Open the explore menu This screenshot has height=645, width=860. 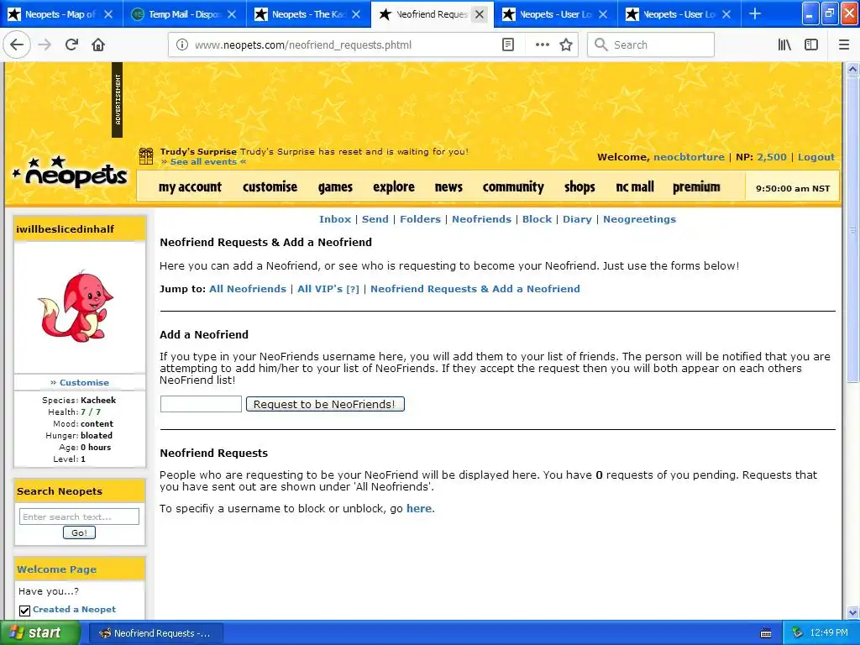point(394,187)
